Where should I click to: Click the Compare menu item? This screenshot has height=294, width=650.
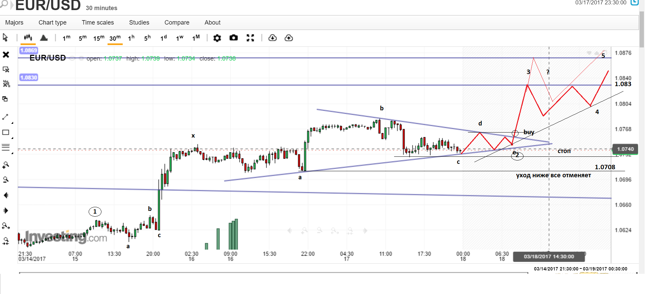177,23
